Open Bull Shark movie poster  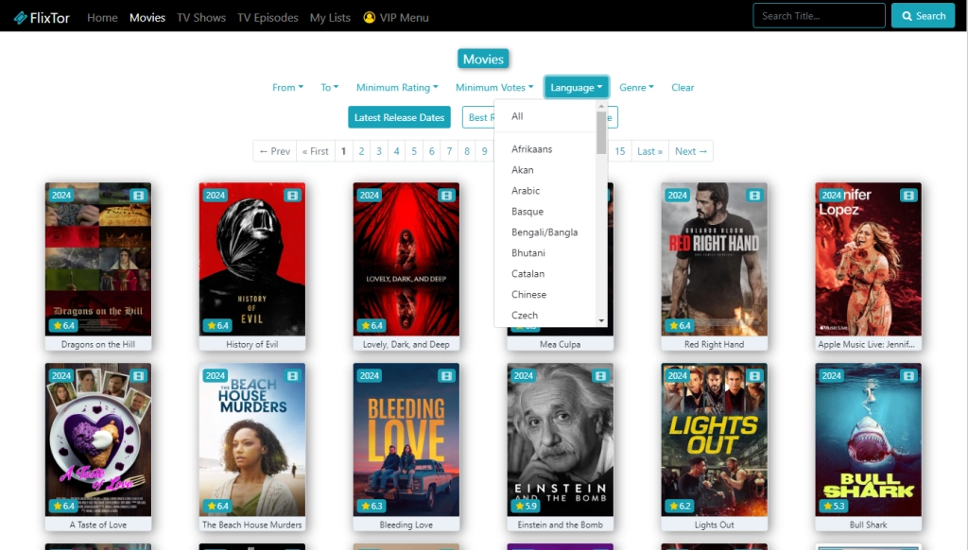pos(868,439)
